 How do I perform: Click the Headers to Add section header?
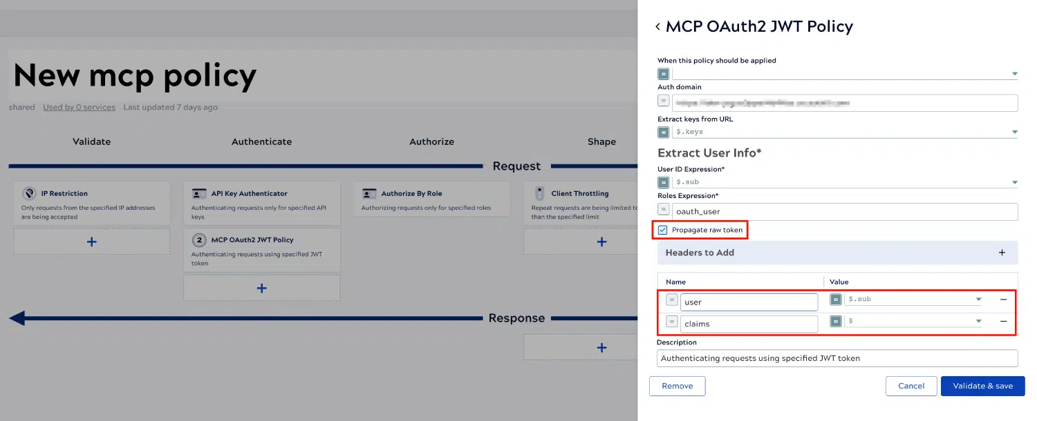pyautogui.click(x=837, y=253)
